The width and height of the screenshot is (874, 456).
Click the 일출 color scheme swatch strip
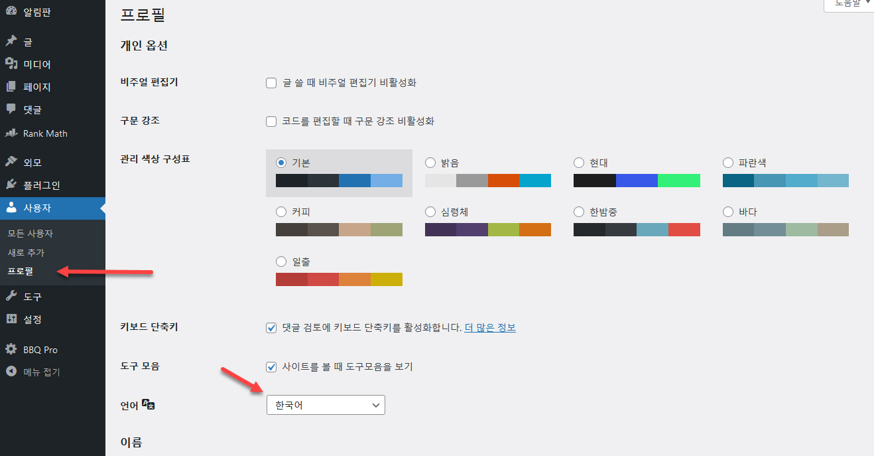339,279
